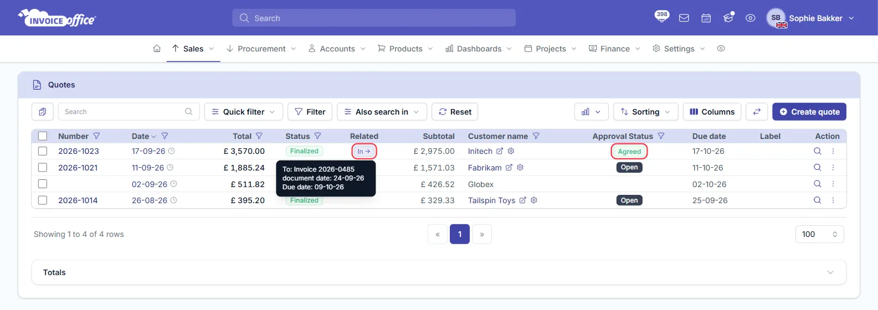This screenshot has height=310, width=878.
Task: Go to next page arrow
Action: (x=482, y=234)
